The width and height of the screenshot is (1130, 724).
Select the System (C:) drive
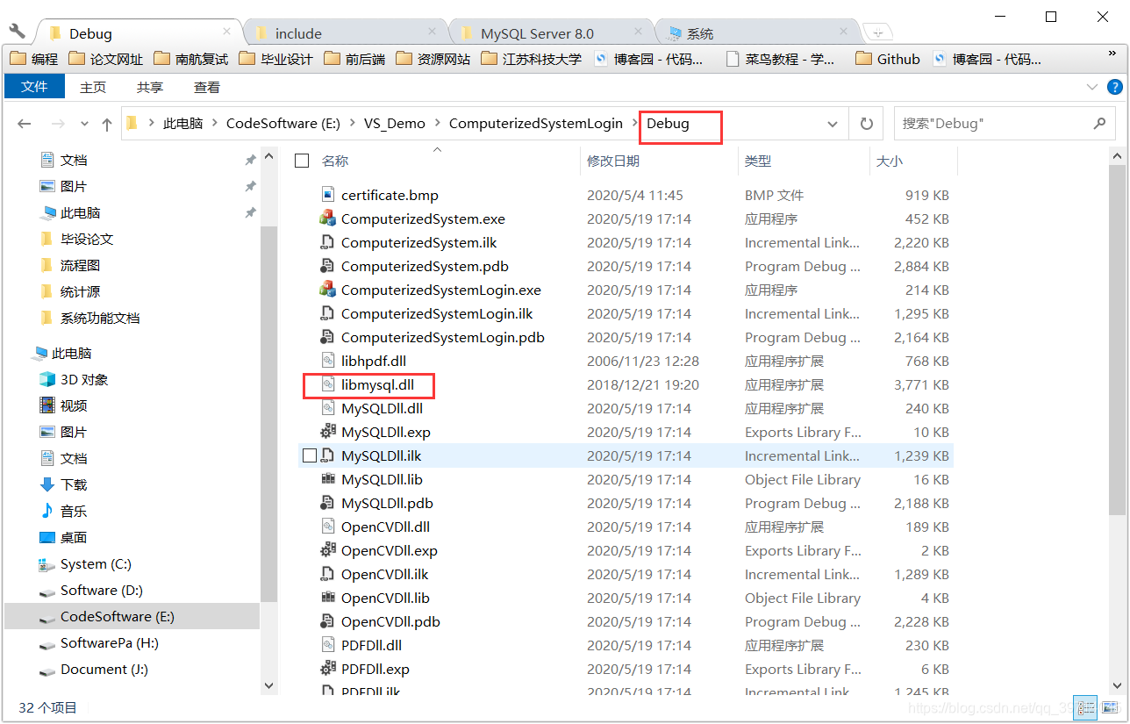(85, 563)
